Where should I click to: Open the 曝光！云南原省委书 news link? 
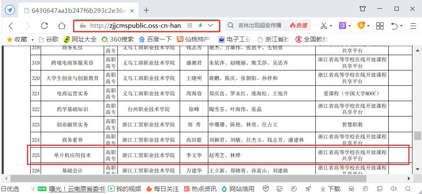[x=77, y=189]
